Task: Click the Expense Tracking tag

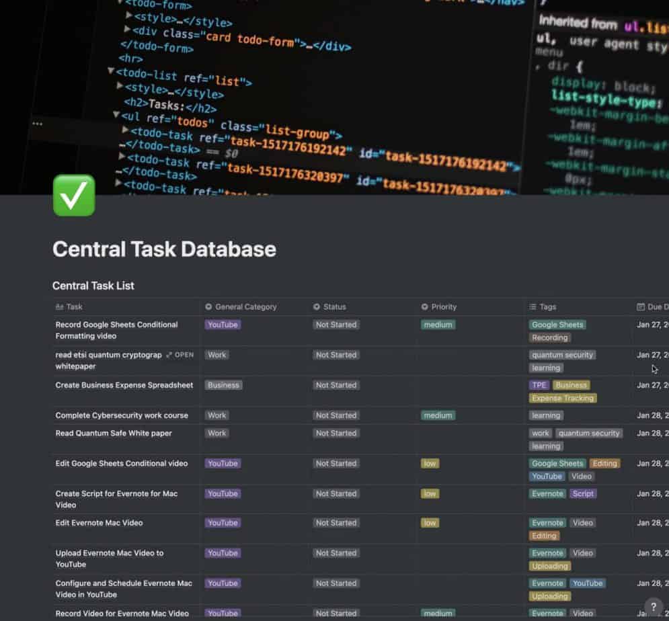Action: [563, 399]
